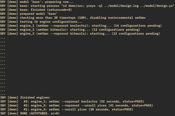Click the text "finished (returncode=0)"
The width and height of the screenshot is (175, 116).
[x=51, y=10]
